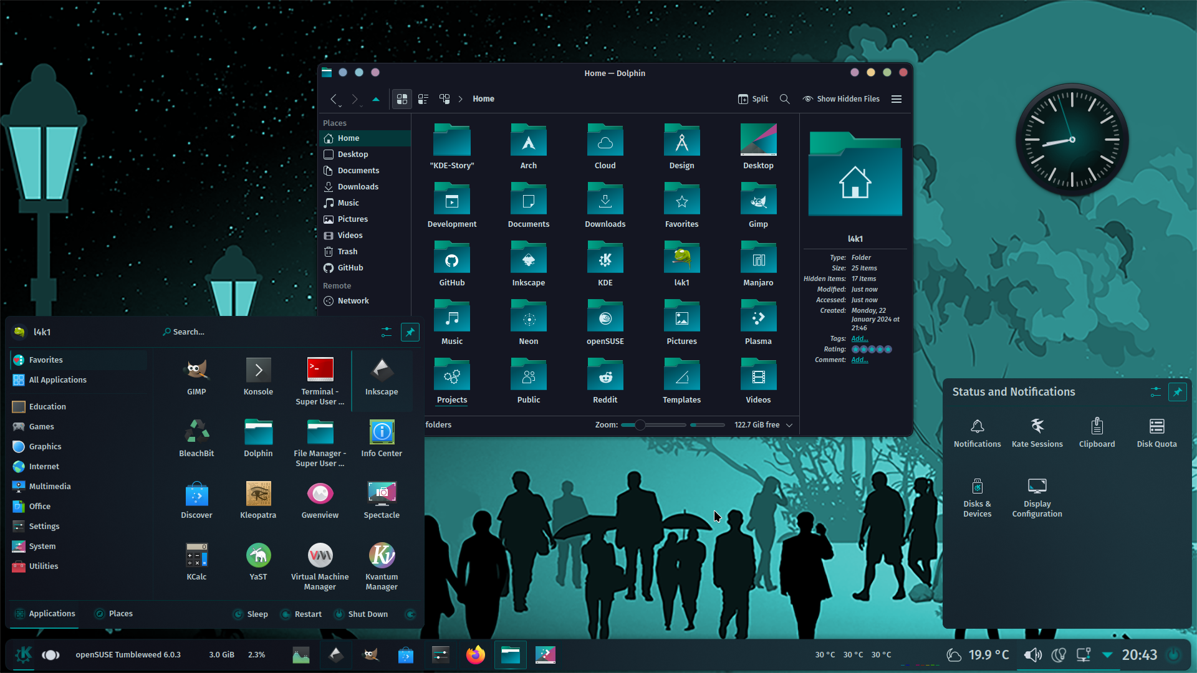
Task: Launch KCalc calculator
Action: (x=196, y=562)
